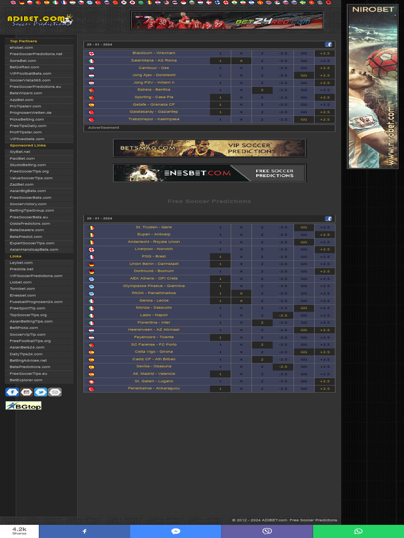
Task: Open the Bet24Red.com header banner
Action: pos(227,20)
